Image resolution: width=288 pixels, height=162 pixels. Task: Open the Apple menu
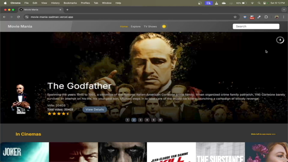coord(5,3)
